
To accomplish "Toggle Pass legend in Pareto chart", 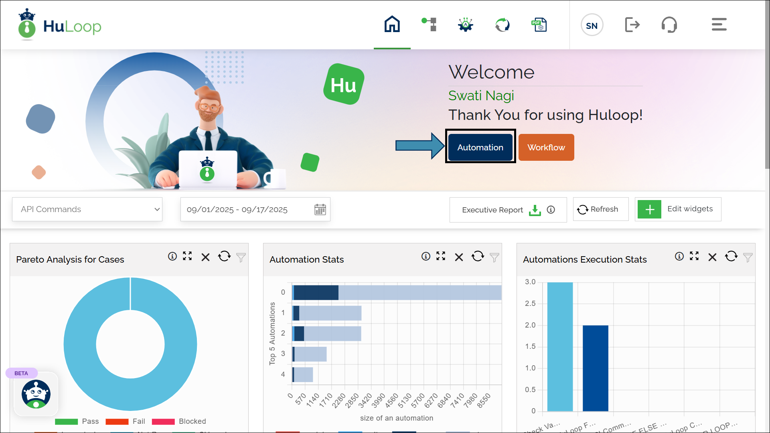I will click(77, 421).
